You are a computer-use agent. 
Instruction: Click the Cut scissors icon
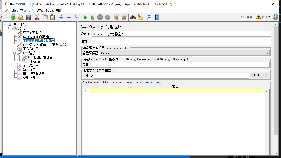click(37, 17)
